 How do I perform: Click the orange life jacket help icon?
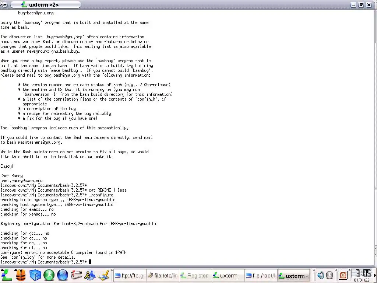tap(21, 275)
